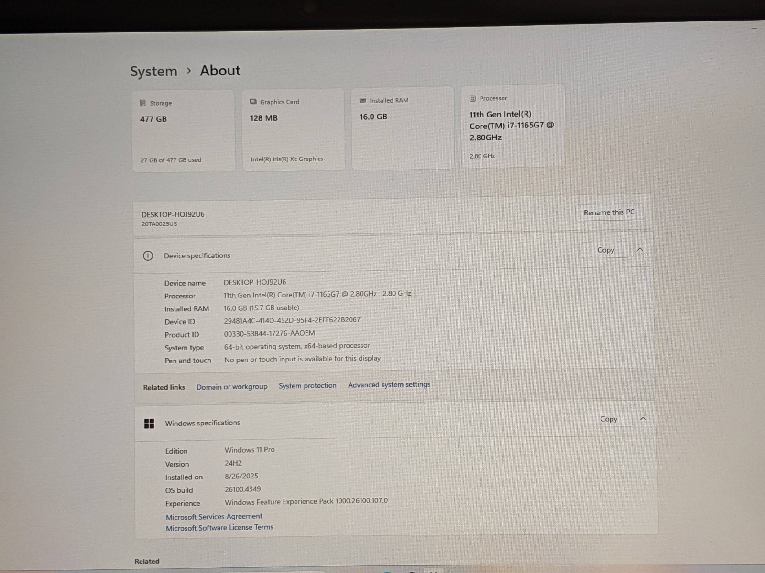Select the Installed on date 8/26/2025
Screen dimensions: 765x573
click(241, 476)
